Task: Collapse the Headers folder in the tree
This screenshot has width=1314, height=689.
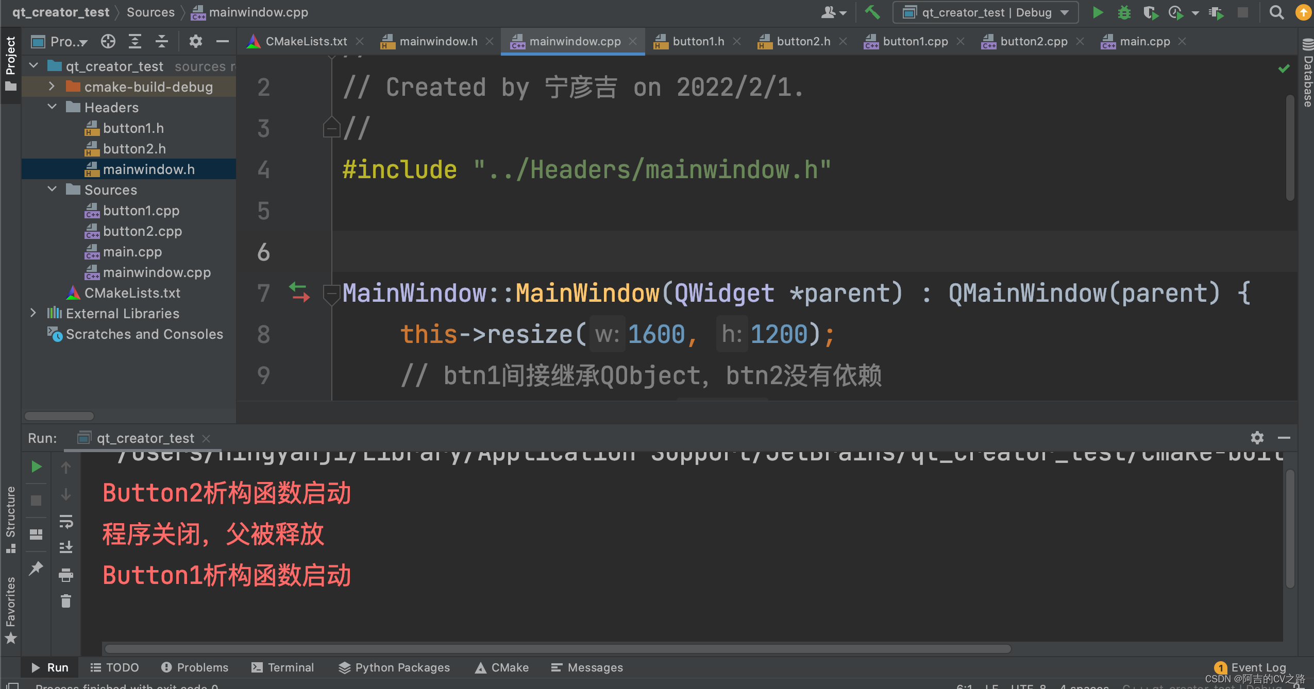Action: pyautogui.click(x=52, y=107)
